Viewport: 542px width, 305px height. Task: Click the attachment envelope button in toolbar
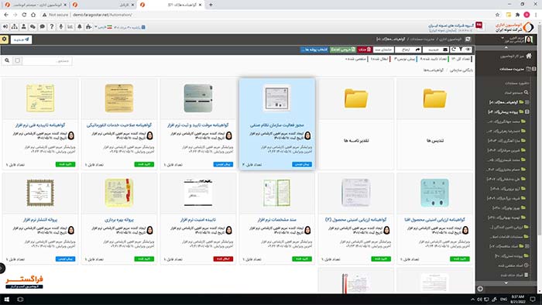pyautogui.click(x=435, y=50)
